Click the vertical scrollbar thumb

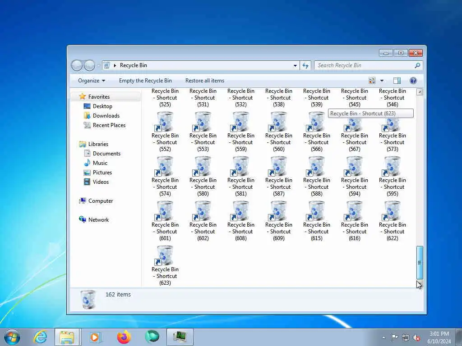(420, 263)
